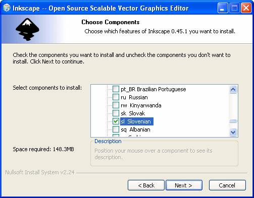Select the pt_BR Brazilian Portuguese entry
This screenshot has width=254, height=198.
click(154, 89)
